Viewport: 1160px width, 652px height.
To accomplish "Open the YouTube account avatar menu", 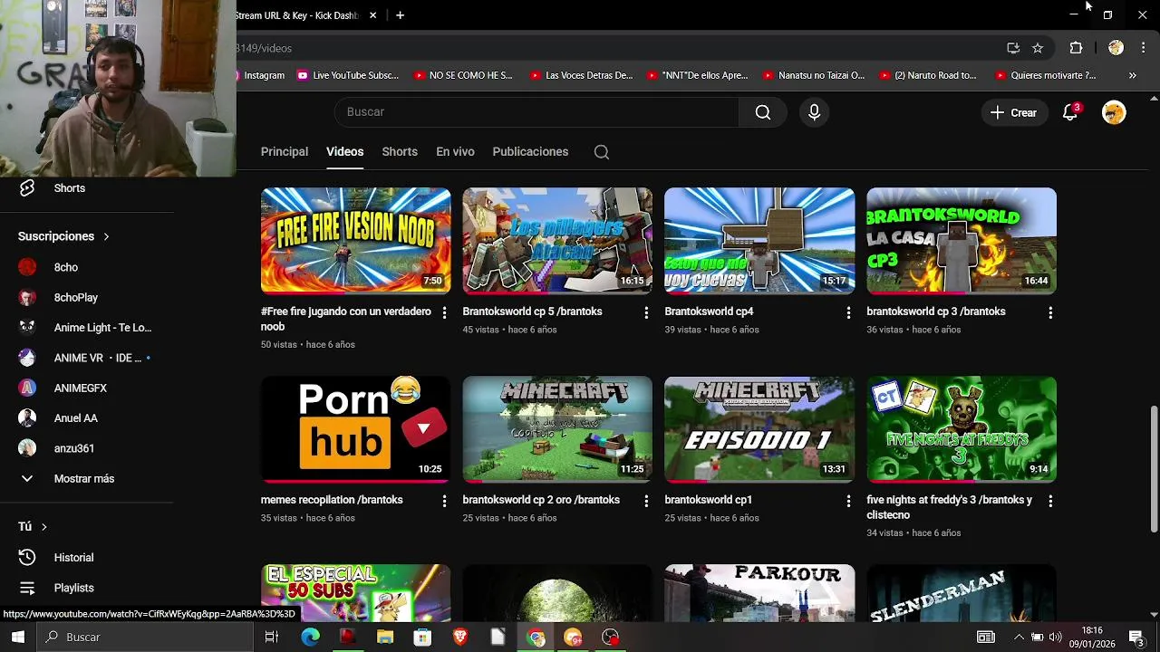I will click(1114, 112).
